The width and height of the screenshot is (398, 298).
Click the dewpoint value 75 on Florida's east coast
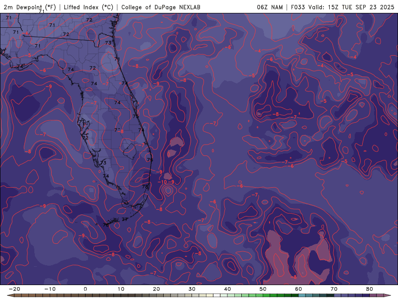(x=136, y=116)
